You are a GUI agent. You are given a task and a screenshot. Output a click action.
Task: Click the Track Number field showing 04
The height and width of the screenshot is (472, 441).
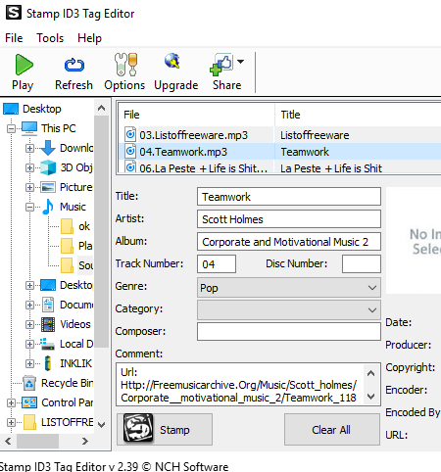pyautogui.click(x=217, y=264)
